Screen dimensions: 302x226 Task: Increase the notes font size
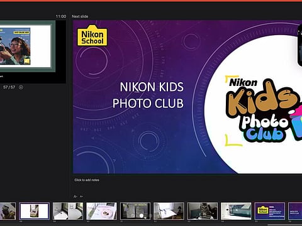click(x=75, y=196)
